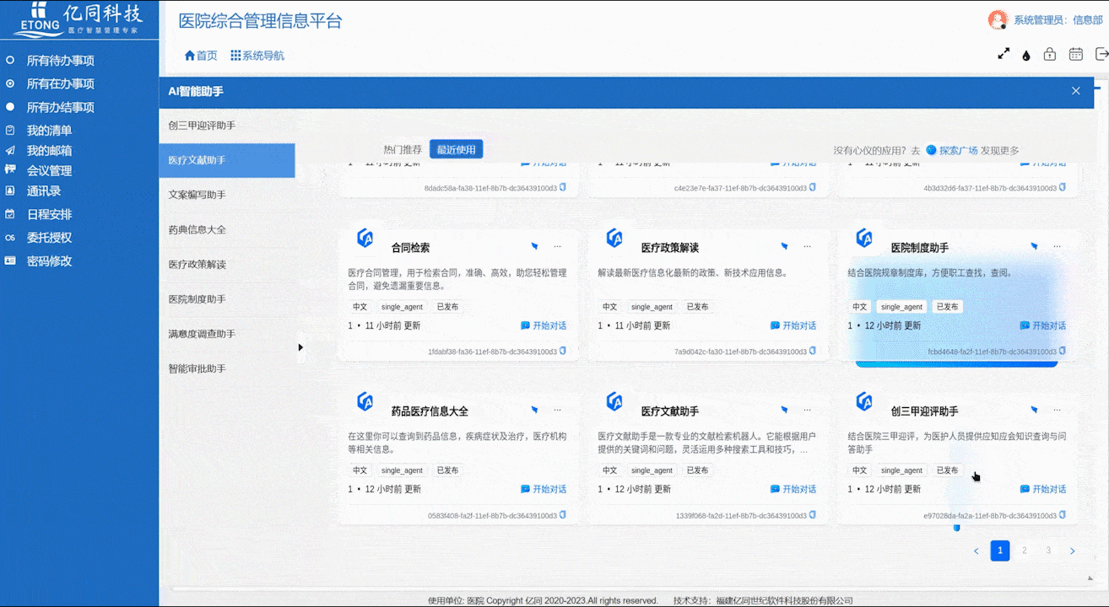Open the 系统导航 navigation tab
1109x607 pixels.
click(x=257, y=56)
